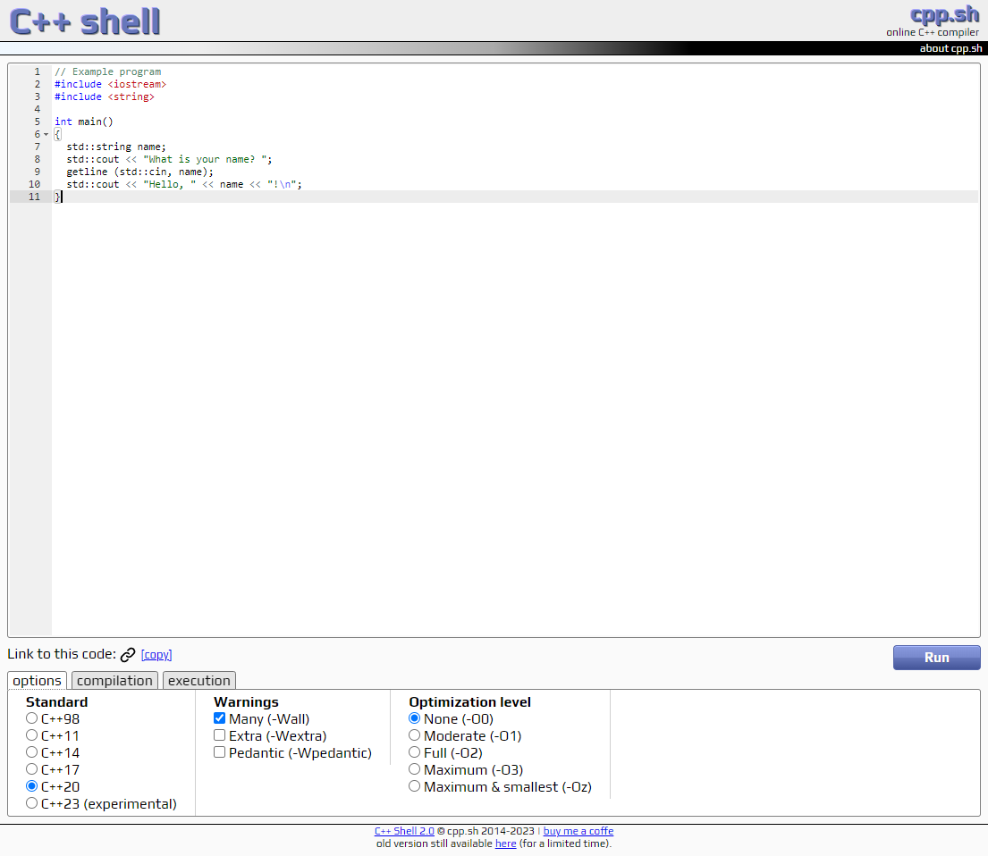Screen dimensions: 988x856
Task: Choose C++23 (experimental) standard
Action: [x=32, y=803]
